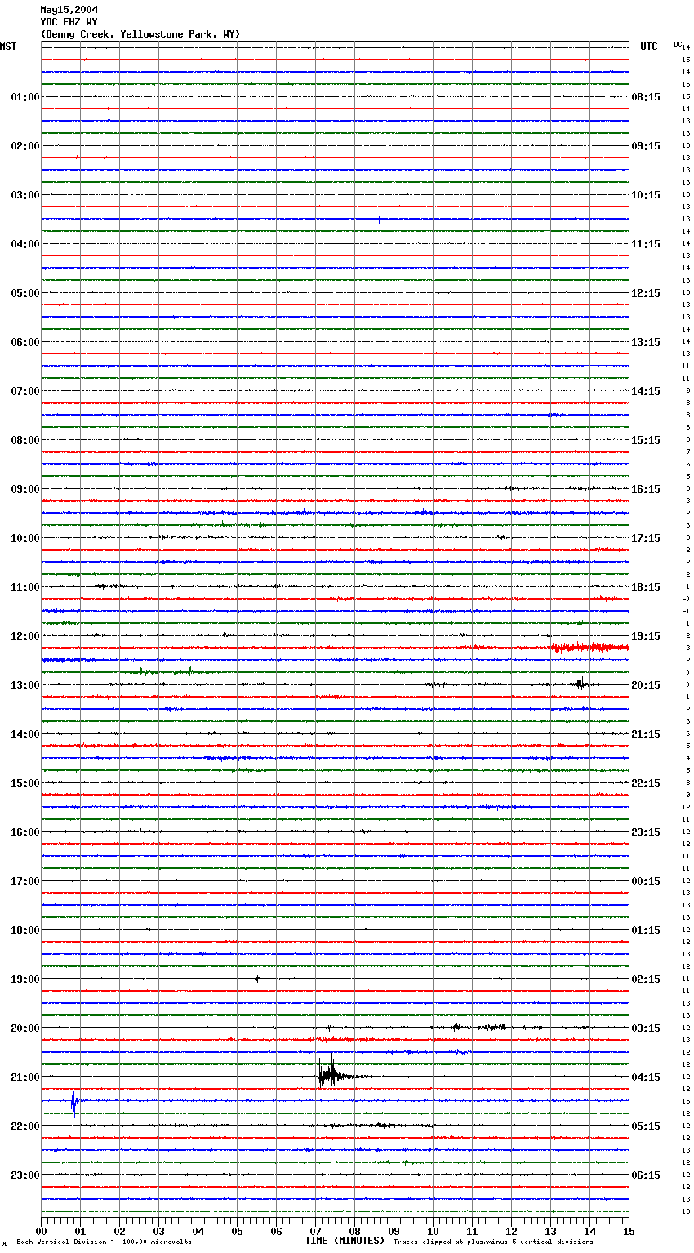Select the 15:00 MST row label

pos(24,783)
